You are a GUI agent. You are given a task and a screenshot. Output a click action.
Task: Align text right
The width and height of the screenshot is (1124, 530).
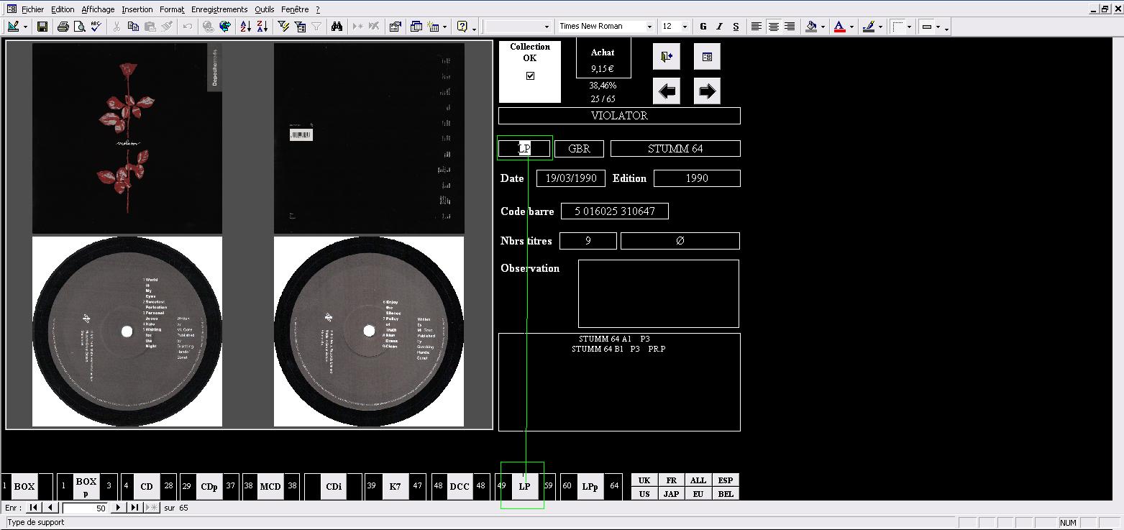[x=790, y=27]
